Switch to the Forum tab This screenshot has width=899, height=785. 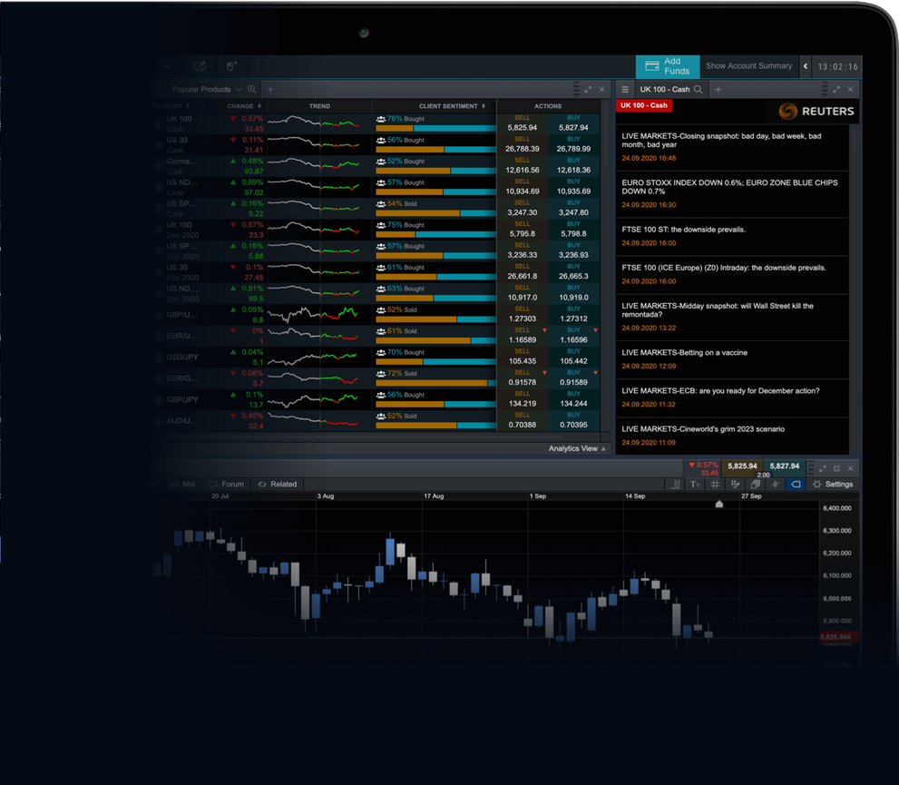(226, 484)
